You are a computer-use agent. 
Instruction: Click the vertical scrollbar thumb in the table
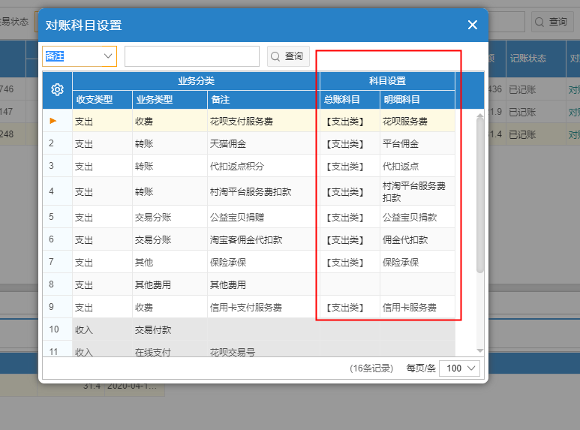click(x=480, y=194)
